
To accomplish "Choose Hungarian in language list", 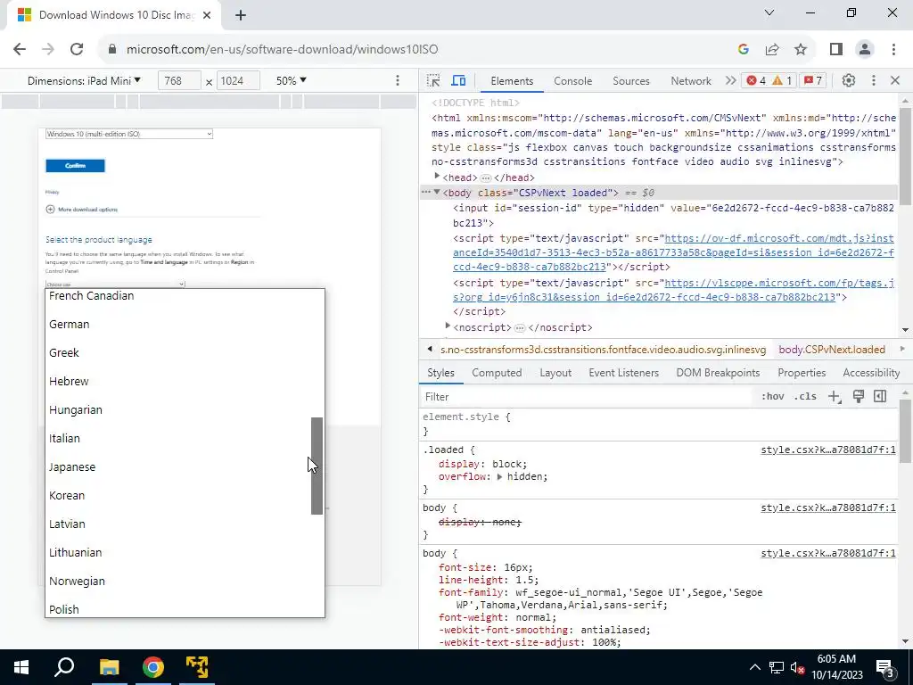I will pyautogui.click(x=76, y=410).
